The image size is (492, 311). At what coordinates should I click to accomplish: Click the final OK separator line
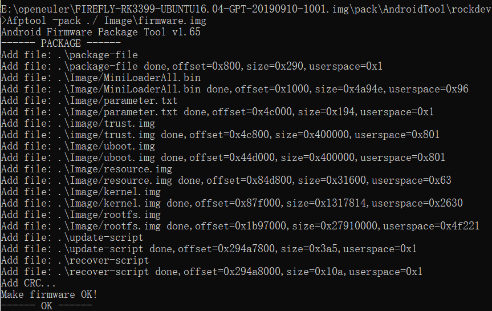click(x=47, y=306)
